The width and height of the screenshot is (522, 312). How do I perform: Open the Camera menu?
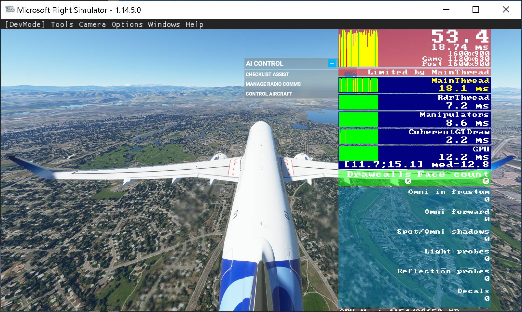tap(92, 24)
